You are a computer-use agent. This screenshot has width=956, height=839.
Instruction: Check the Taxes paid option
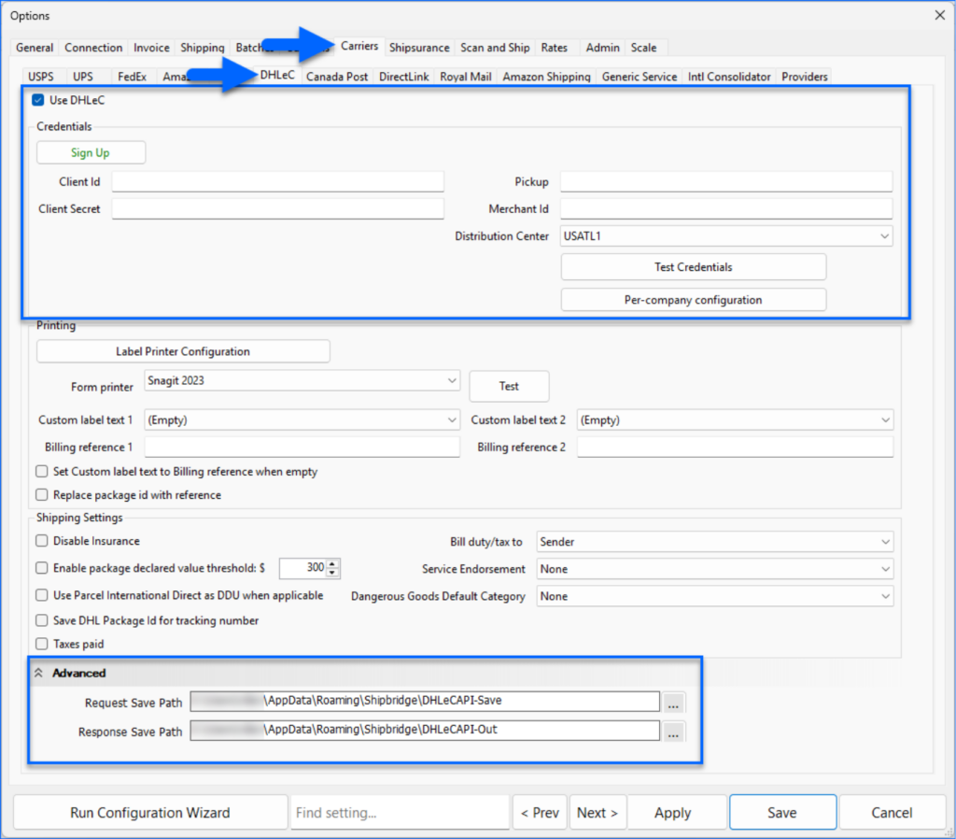(x=41, y=644)
